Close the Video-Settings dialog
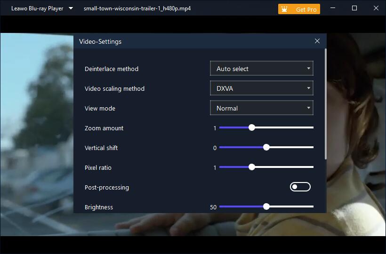This screenshot has height=254, width=386. [317, 41]
